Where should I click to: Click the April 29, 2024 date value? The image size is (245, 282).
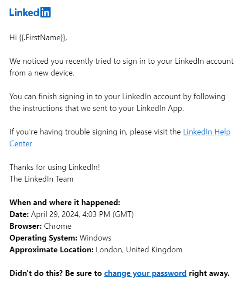[x=82, y=214]
